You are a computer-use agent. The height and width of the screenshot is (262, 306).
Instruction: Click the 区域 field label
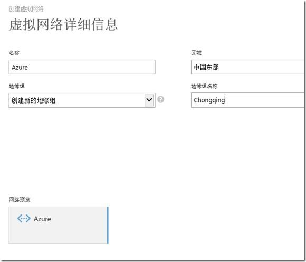(196, 53)
